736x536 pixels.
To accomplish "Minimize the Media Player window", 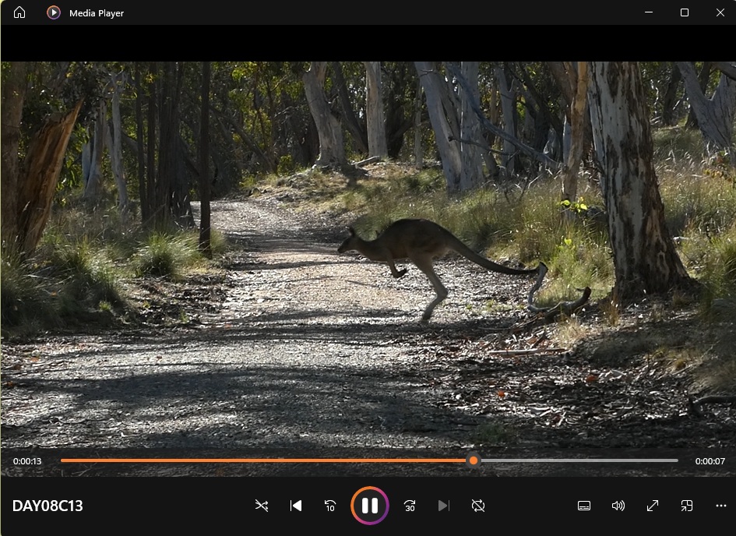I will 649,12.
